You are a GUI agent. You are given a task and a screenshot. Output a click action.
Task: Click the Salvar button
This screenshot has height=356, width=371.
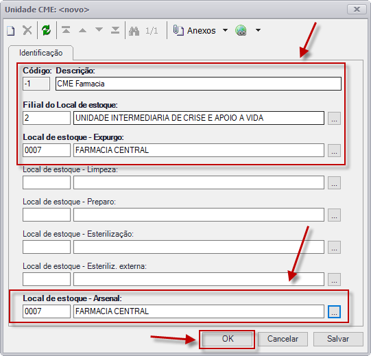click(x=338, y=339)
